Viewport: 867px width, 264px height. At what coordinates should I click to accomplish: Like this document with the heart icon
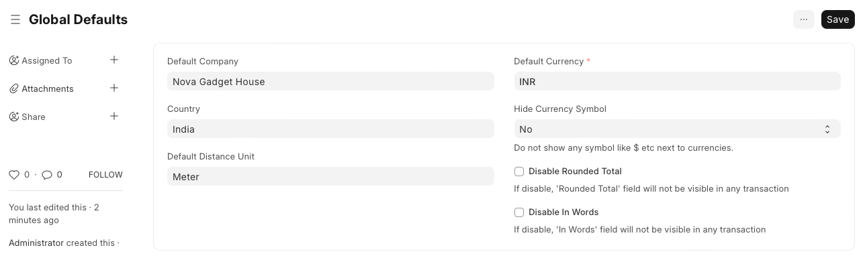click(x=14, y=175)
